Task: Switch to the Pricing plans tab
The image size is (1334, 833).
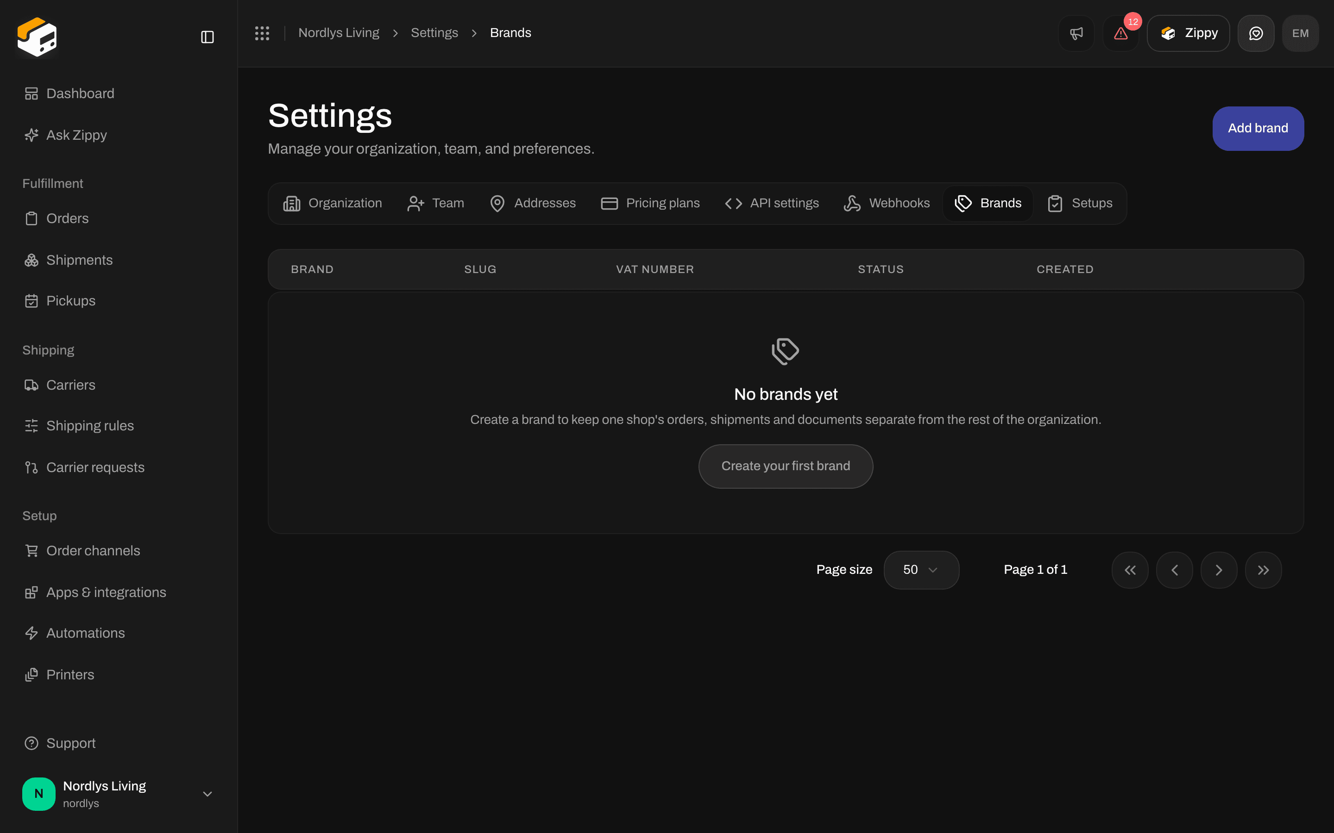Action: pos(650,203)
